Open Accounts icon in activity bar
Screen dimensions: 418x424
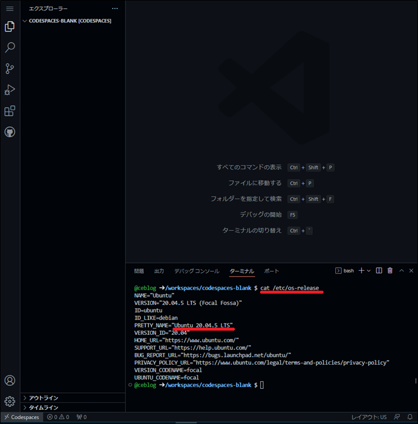(10, 381)
